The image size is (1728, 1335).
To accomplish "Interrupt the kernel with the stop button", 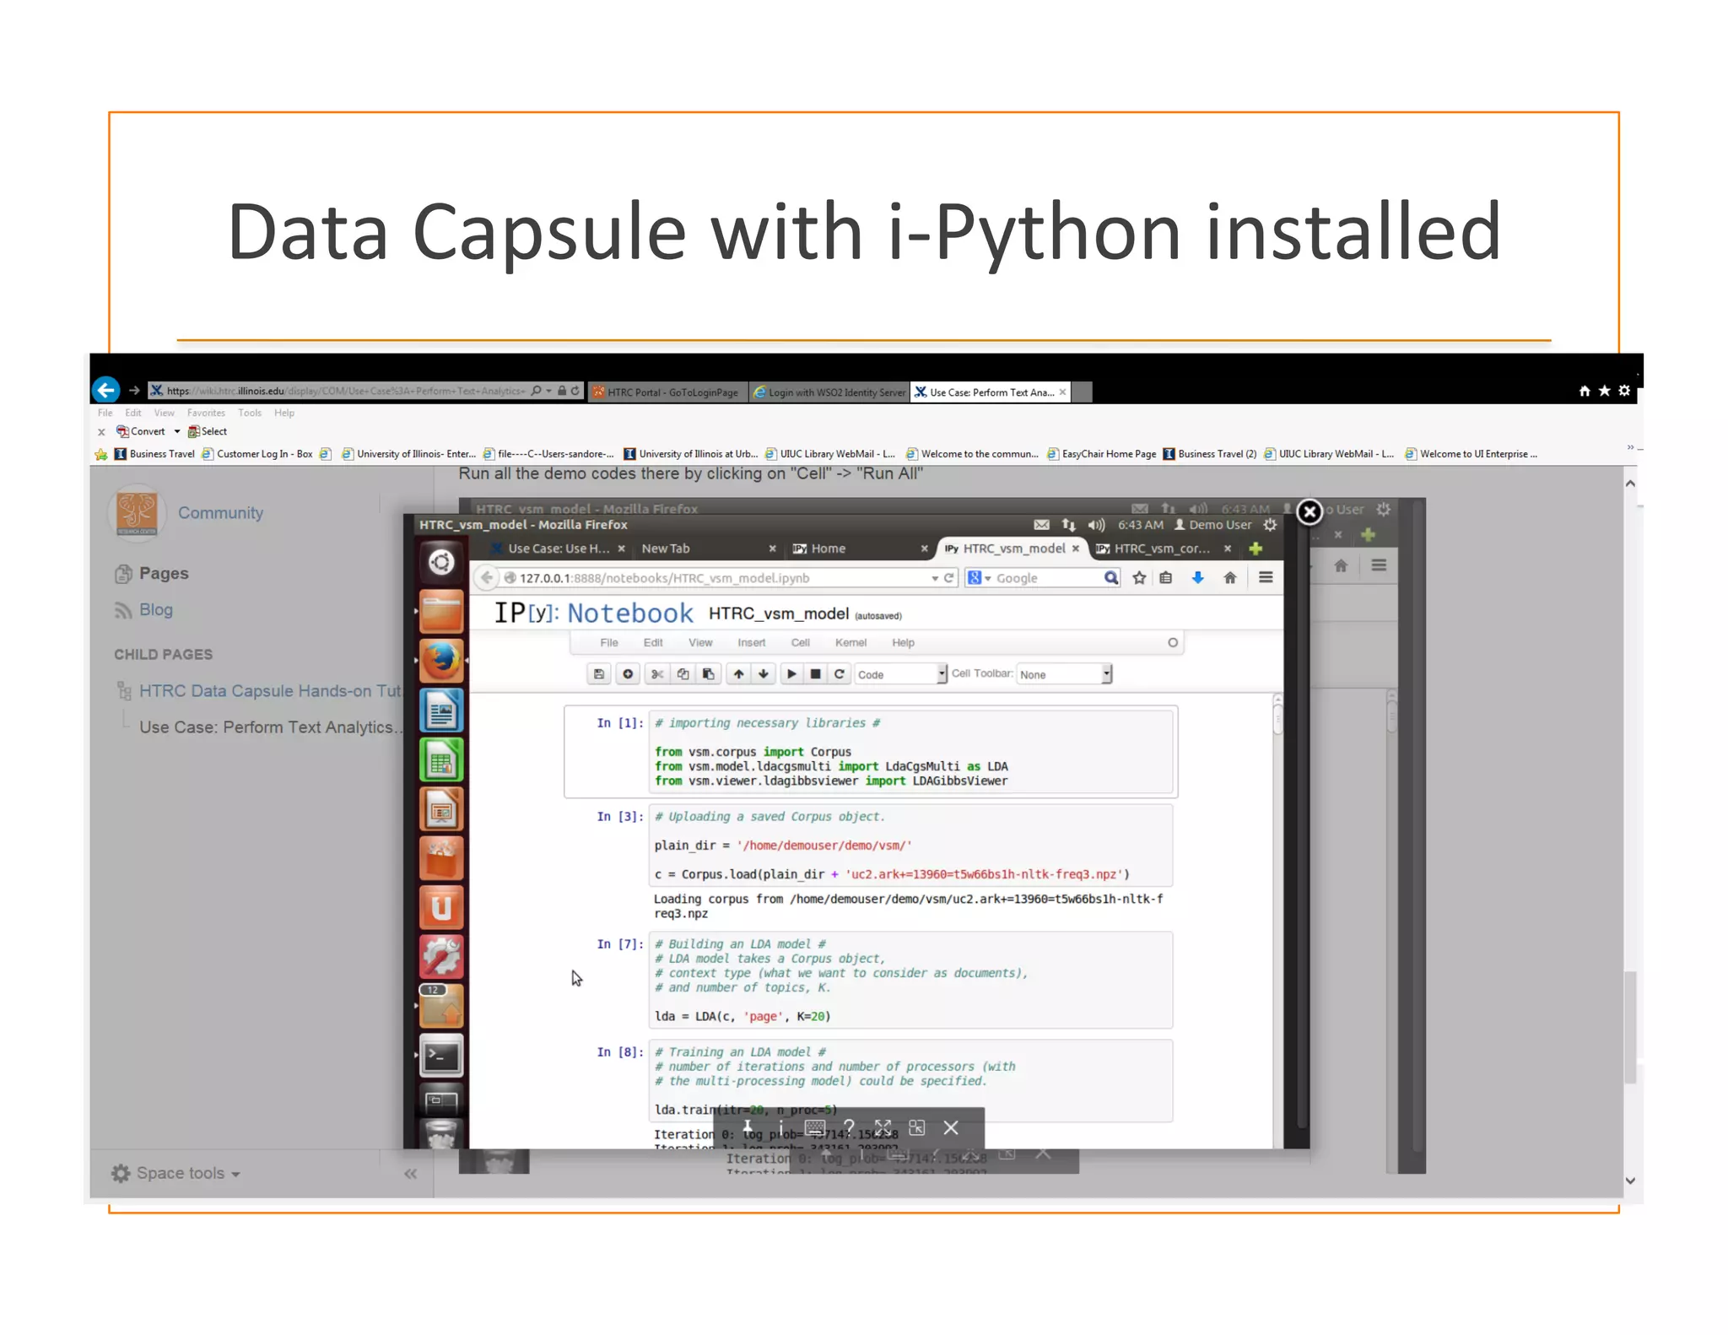I will click(x=815, y=674).
